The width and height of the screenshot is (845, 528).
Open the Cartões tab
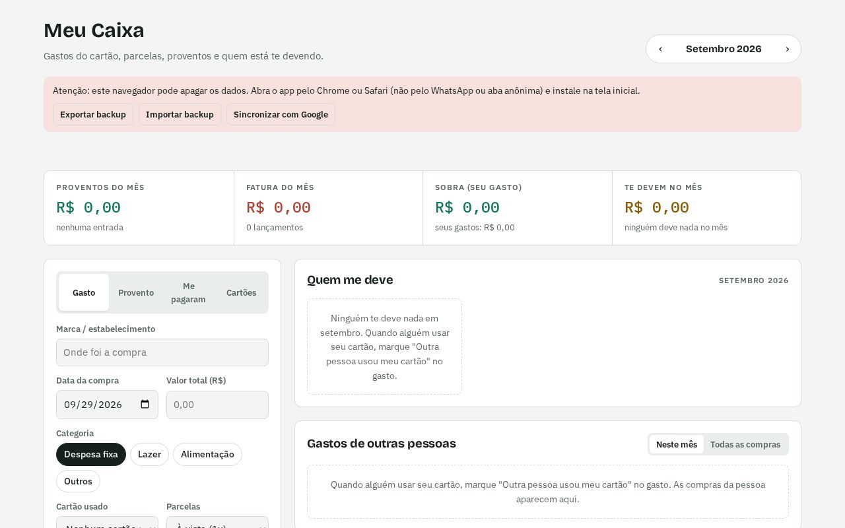point(241,292)
